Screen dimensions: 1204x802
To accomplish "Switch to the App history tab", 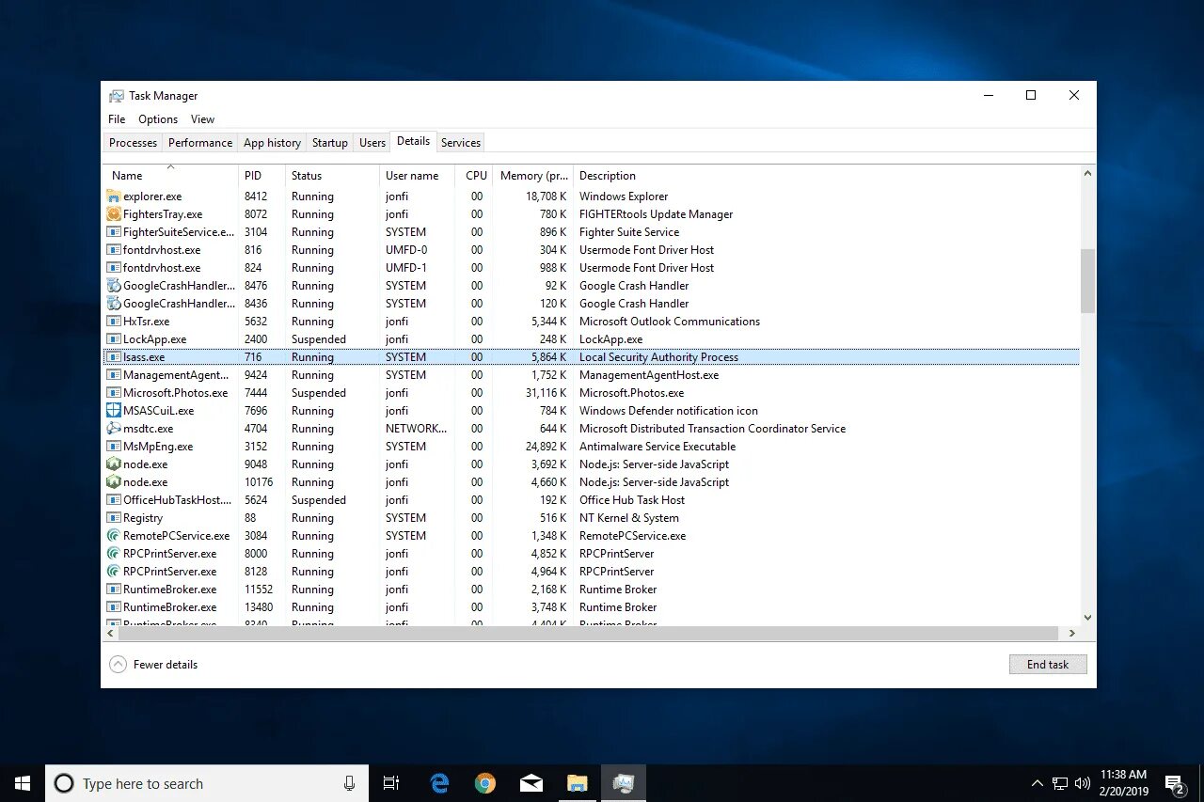I will click(272, 143).
